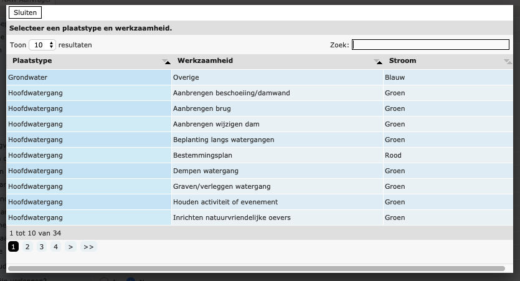The width and height of the screenshot is (520, 281).
Task: Jump to page 3 of results
Action: [42, 247]
